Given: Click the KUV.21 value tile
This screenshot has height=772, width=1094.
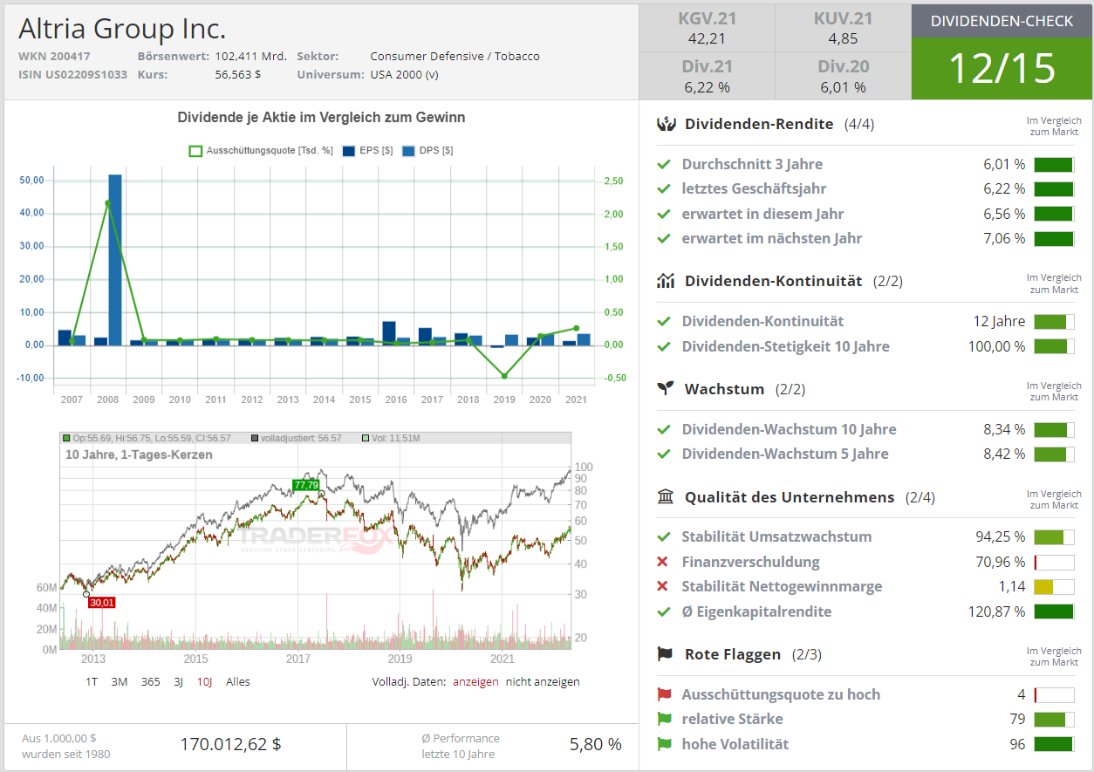Looking at the screenshot, I should pos(843,28).
